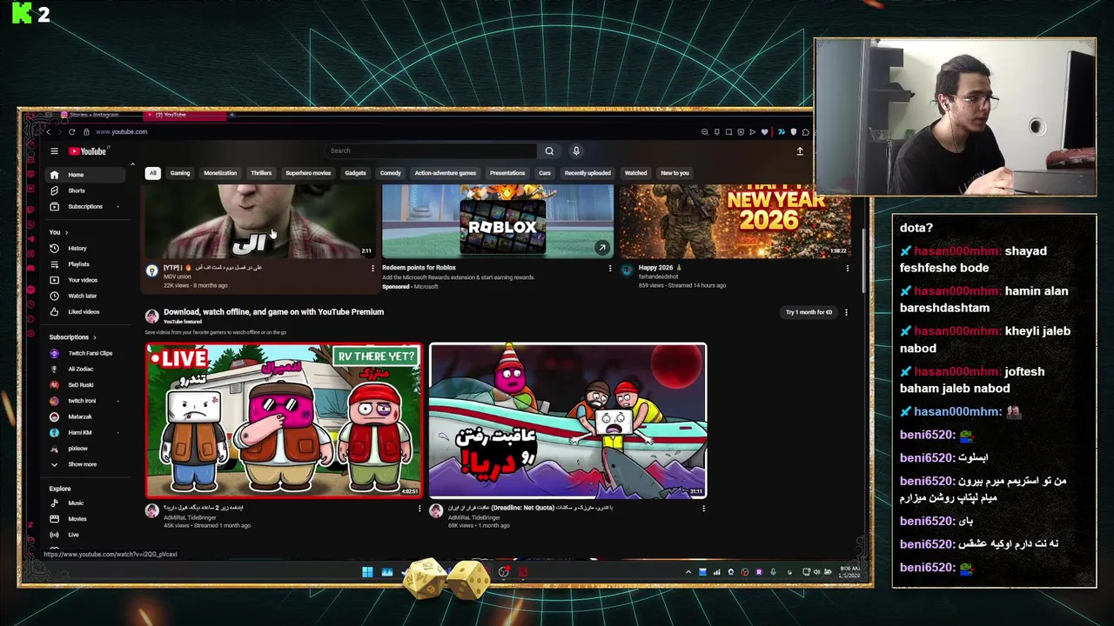Open Liked videos in the sidebar
This screenshot has height=626, width=1114.
point(85,311)
